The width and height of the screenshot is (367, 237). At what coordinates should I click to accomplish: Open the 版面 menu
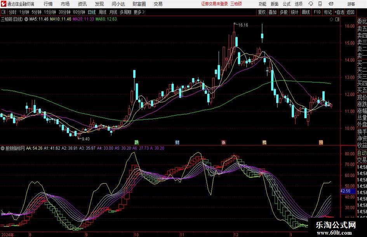pos(275,4)
